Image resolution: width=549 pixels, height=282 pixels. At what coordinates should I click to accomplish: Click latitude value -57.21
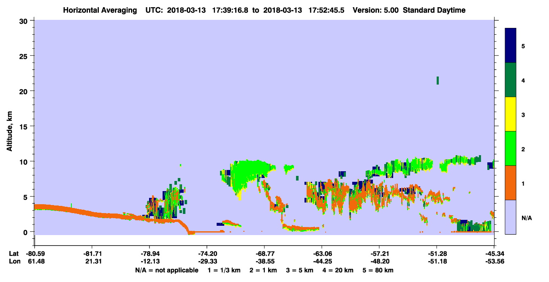[379, 254]
